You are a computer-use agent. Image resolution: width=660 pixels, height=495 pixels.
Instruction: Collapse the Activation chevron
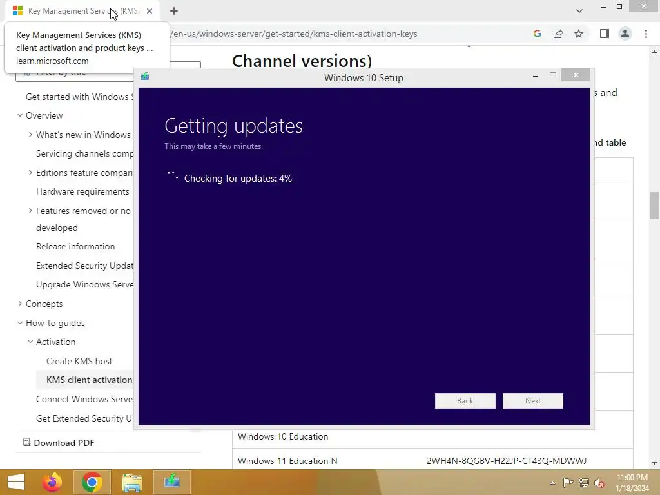[x=30, y=342]
